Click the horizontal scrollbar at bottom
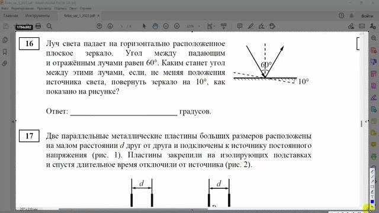Screen dimensions: 379x213 tap(133, 209)
